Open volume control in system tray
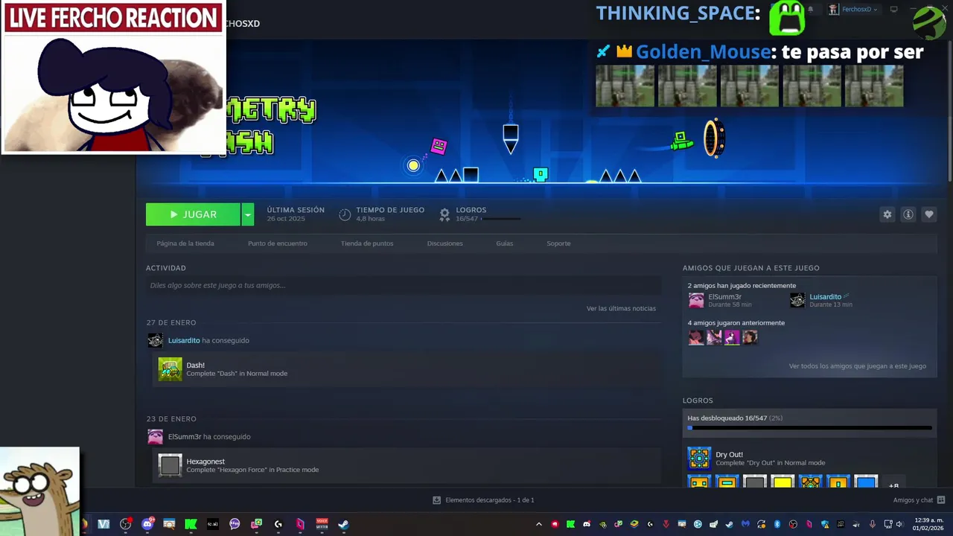 click(899, 524)
